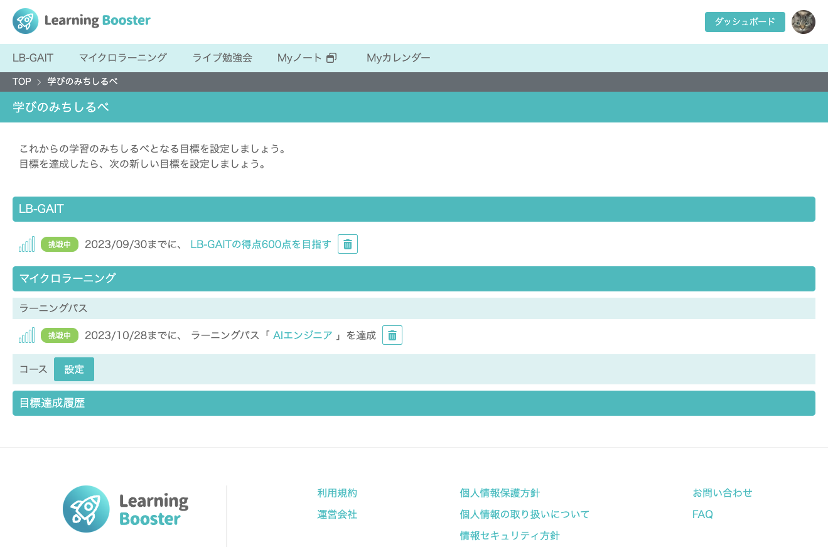Screen dimensions: 828x547
Task: Delete the LB-GAIT score goal via trash icon
Action: tap(348, 244)
